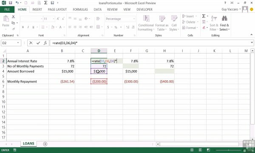Click the Save icon in quick access toolbar
The image size is (255, 153).
pos(10,3)
